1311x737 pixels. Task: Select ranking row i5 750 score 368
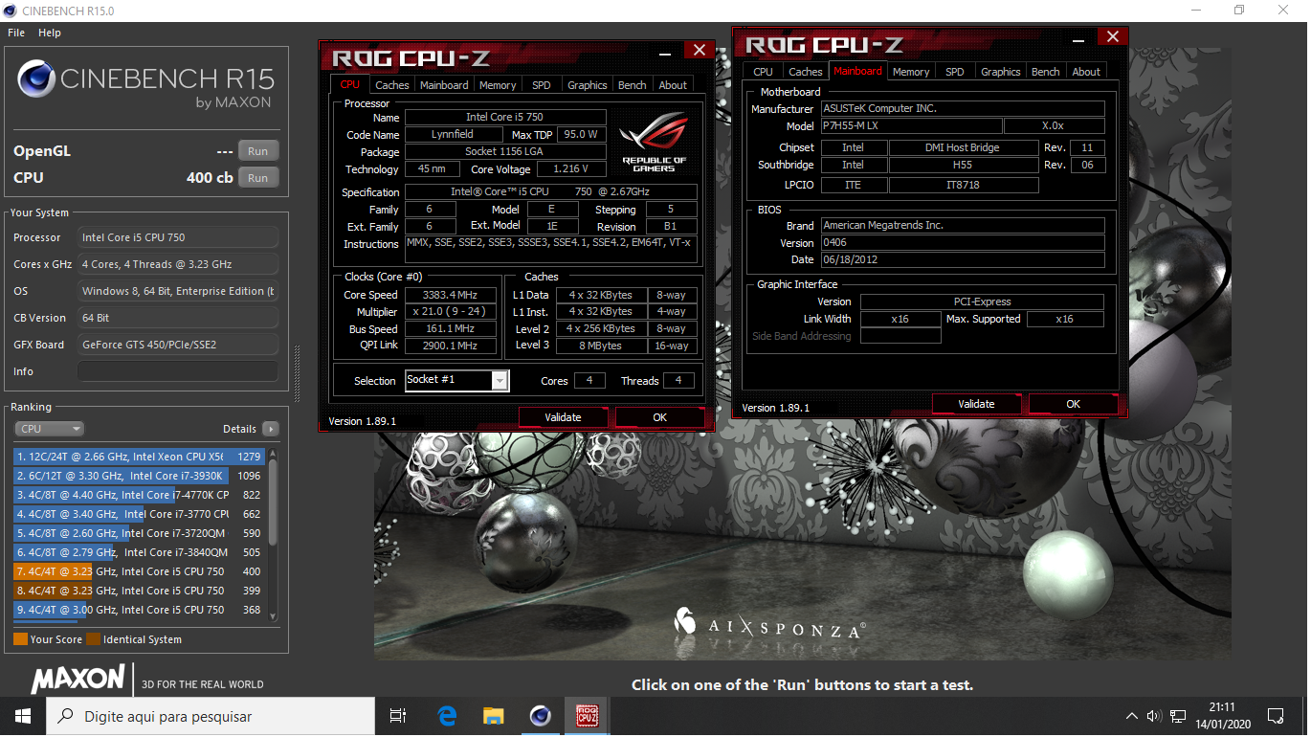click(x=140, y=610)
